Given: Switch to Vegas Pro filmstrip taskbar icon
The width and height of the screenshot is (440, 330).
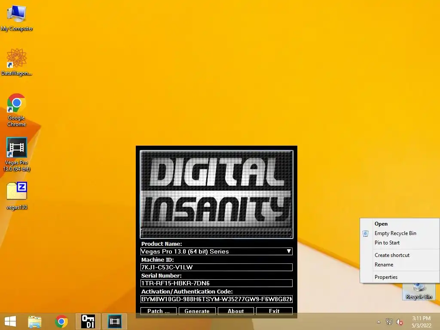Looking at the screenshot, I should click(114, 321).
